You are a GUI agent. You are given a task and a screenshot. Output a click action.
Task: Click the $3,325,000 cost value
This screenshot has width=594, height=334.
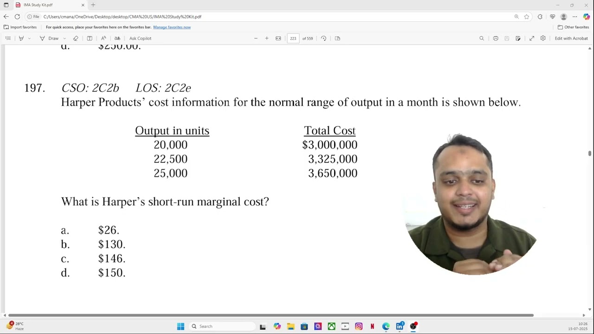click(333, 159)
